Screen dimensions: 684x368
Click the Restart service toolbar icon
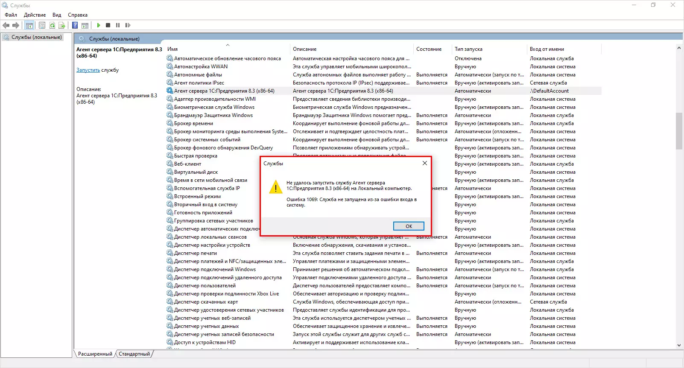[x=128, y=26]
